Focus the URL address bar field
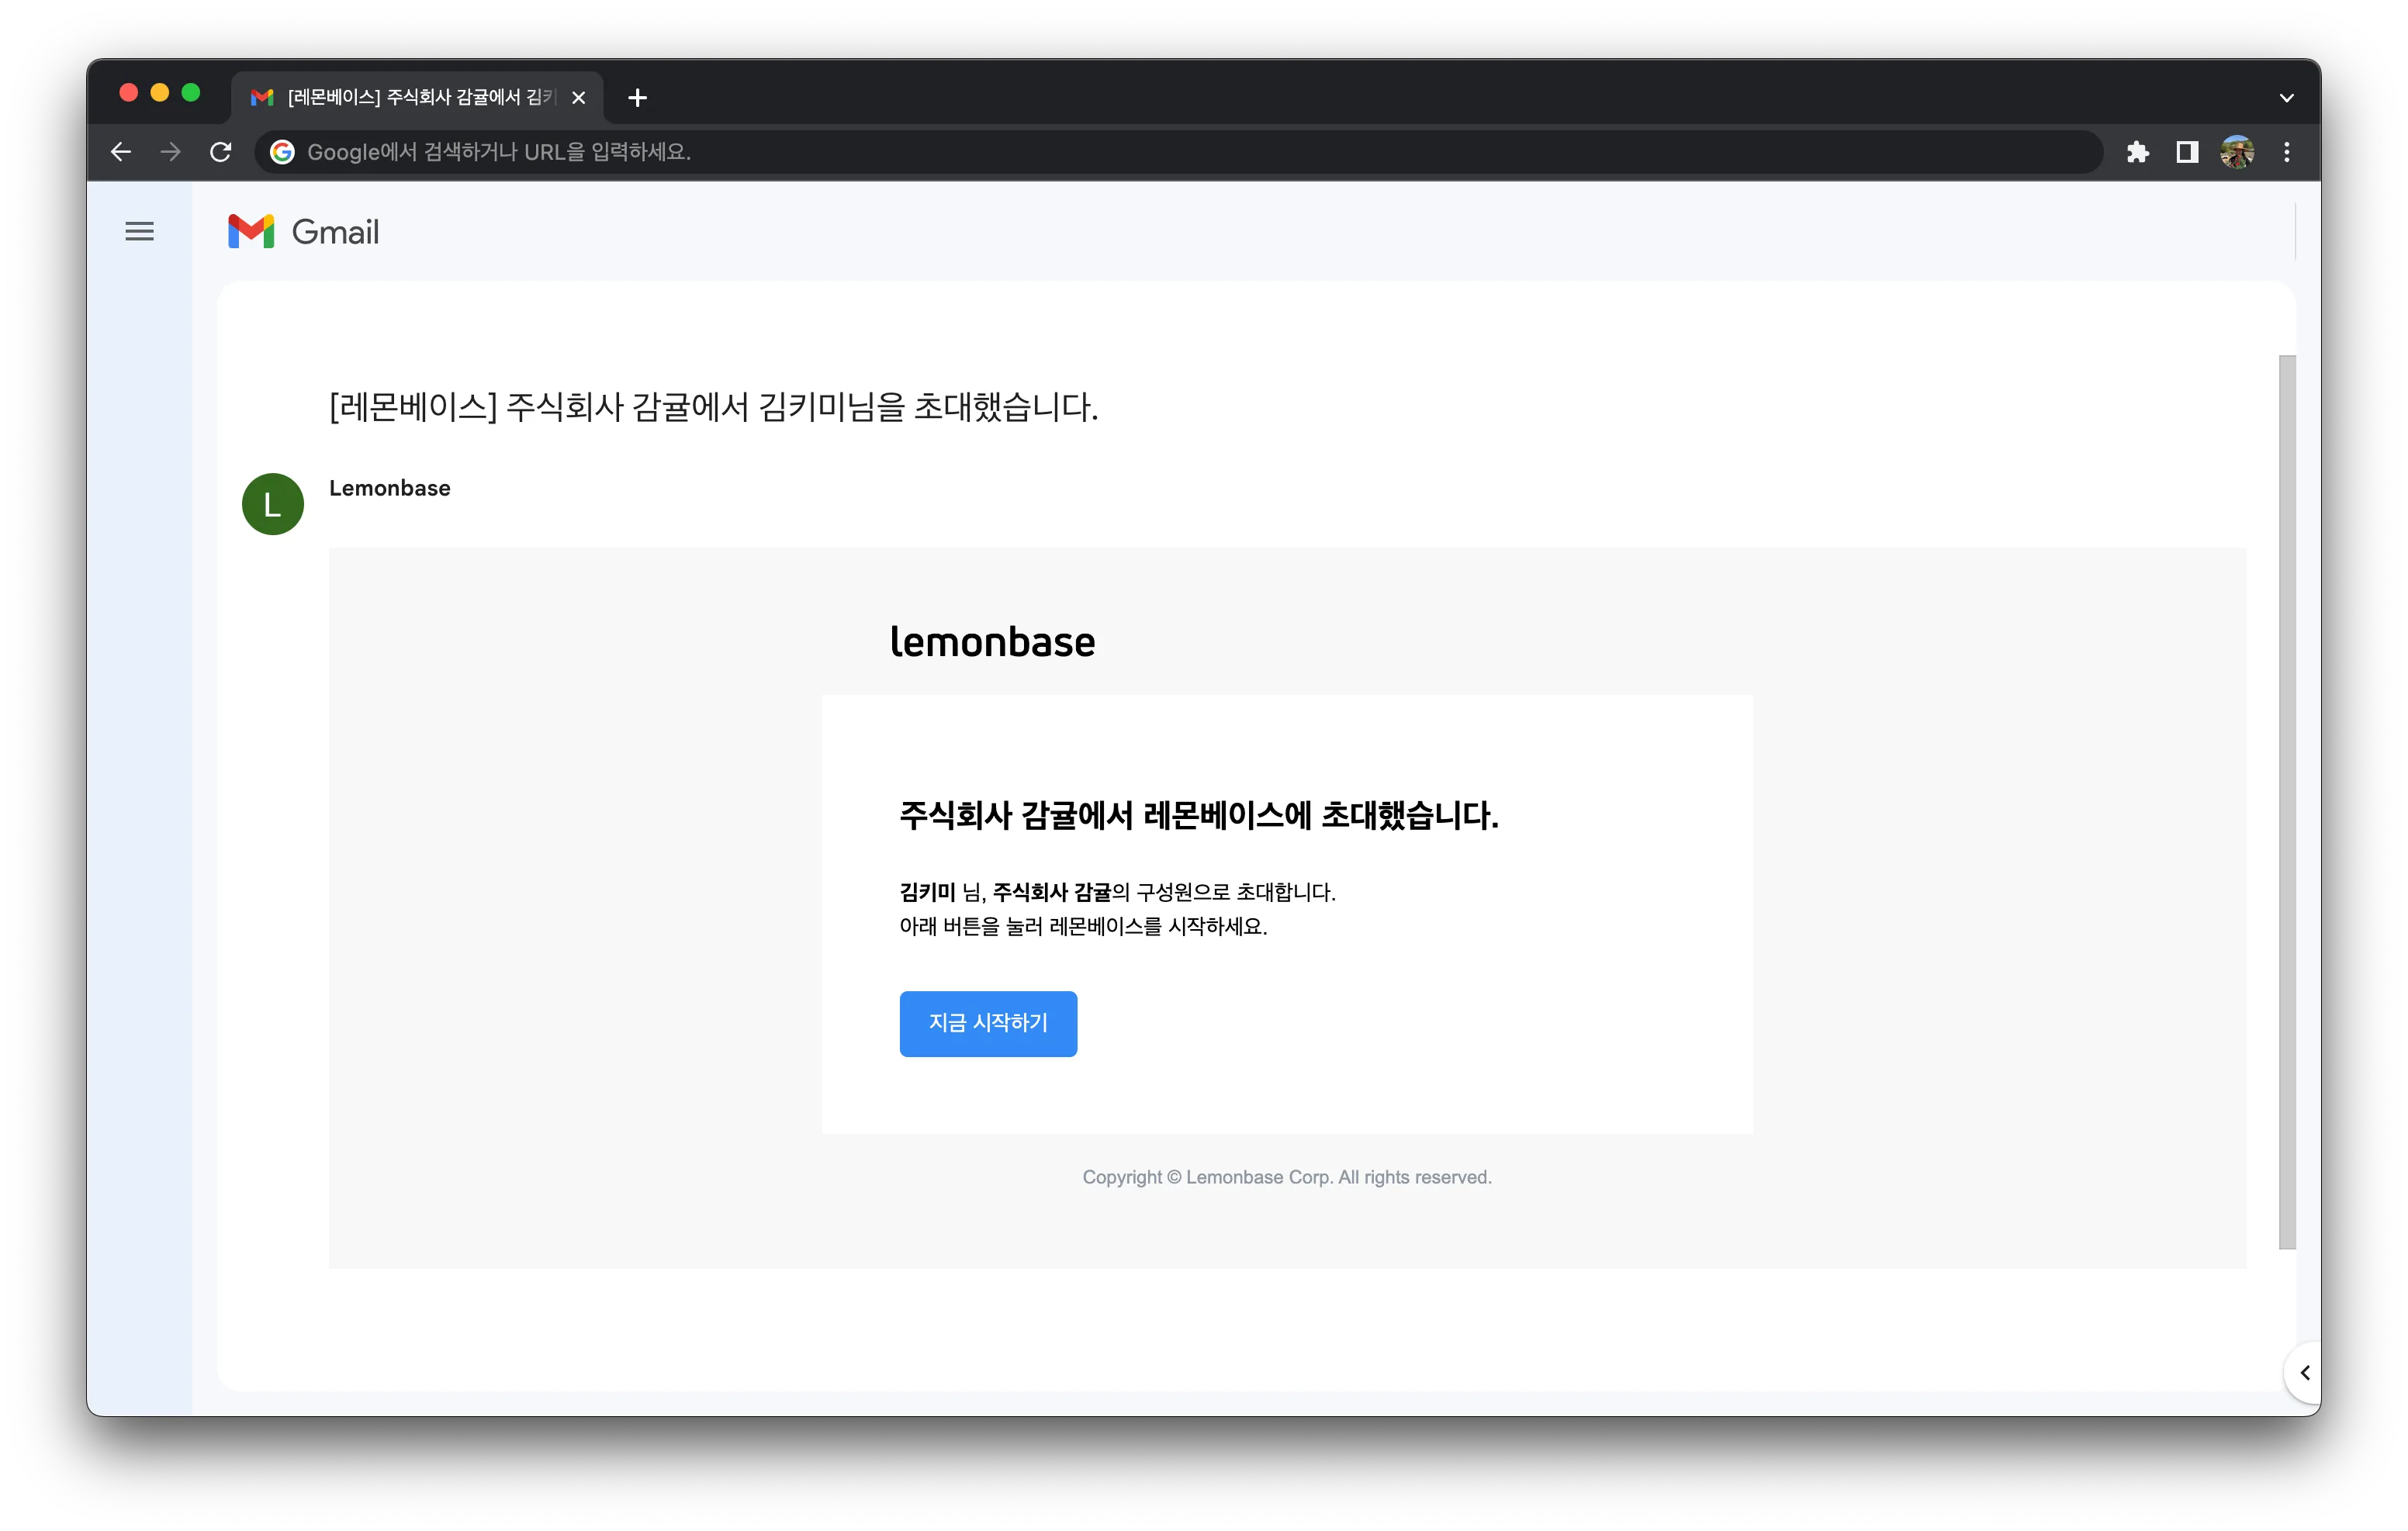2408x1531 pixels. click(1180, 152)
